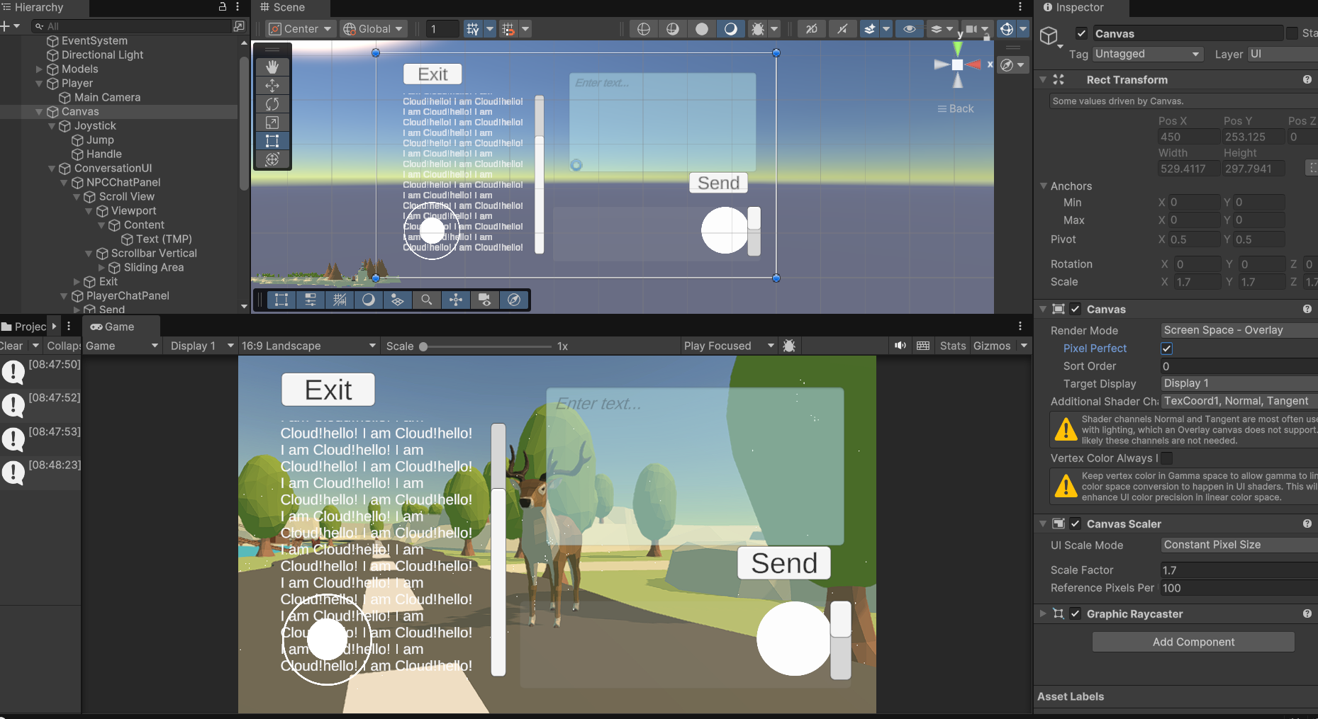The width and height of the screenshot is (1318, 719).
Task: Click the Clear console button
Action: coord(12,346)
